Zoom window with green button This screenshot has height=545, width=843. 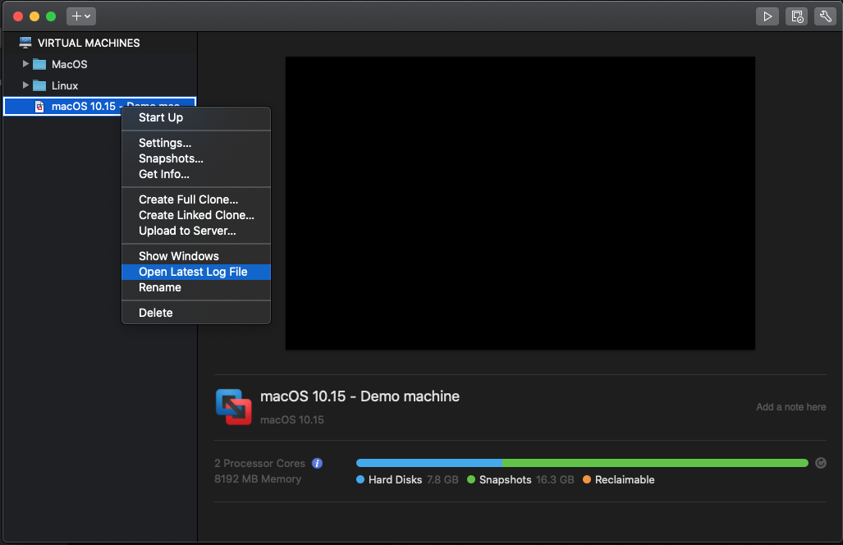pyautogui.click(x=51, y=16)
